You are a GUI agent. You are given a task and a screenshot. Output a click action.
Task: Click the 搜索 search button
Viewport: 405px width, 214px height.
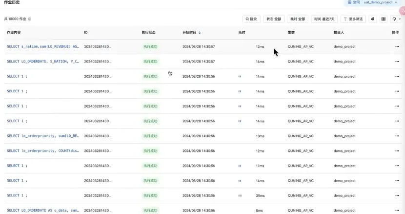coord(251,19)
